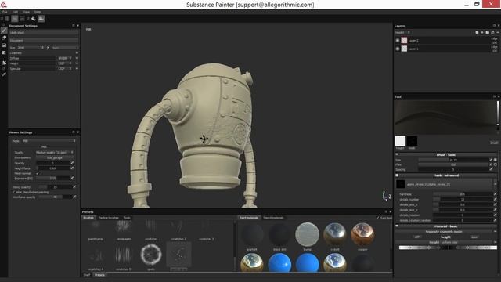Click the highlighted viewport mode icon in top toolbar
This screenshot has height=282, width=501.
coord(15,19)
